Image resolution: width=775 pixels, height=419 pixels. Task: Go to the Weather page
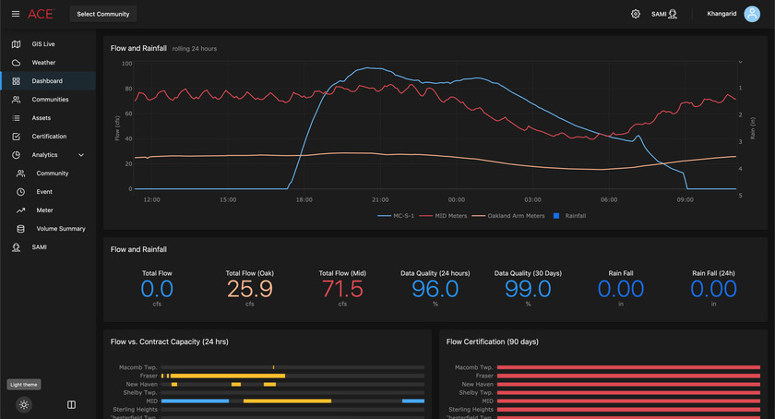point(43,63)
